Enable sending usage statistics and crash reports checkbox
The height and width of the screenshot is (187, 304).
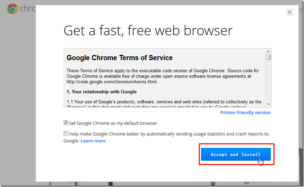point(66,133)
